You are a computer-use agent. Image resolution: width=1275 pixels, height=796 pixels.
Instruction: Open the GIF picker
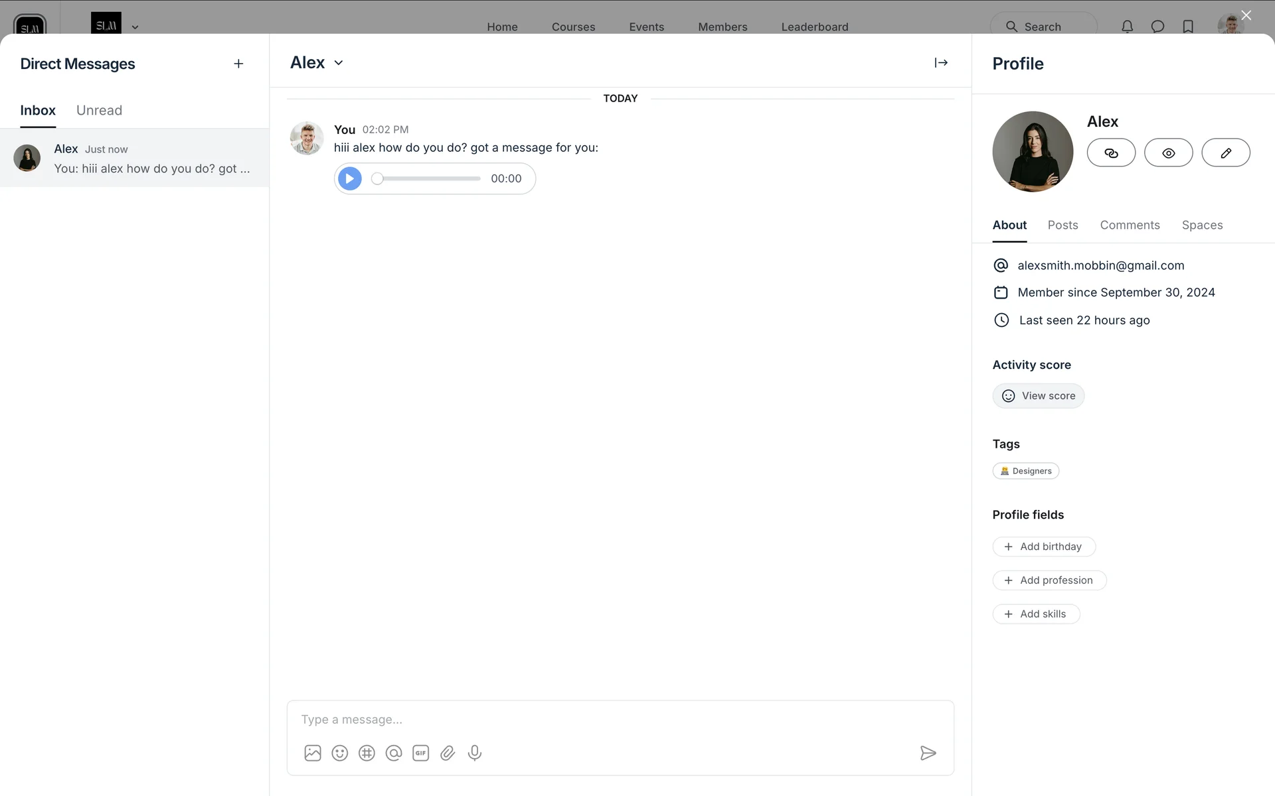420,753
